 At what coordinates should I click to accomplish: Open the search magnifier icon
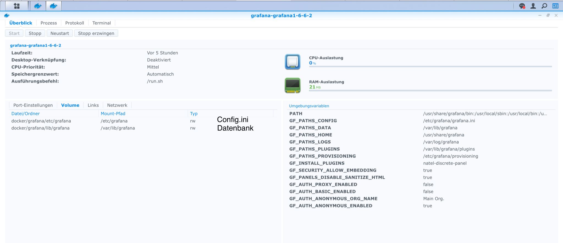544,6
